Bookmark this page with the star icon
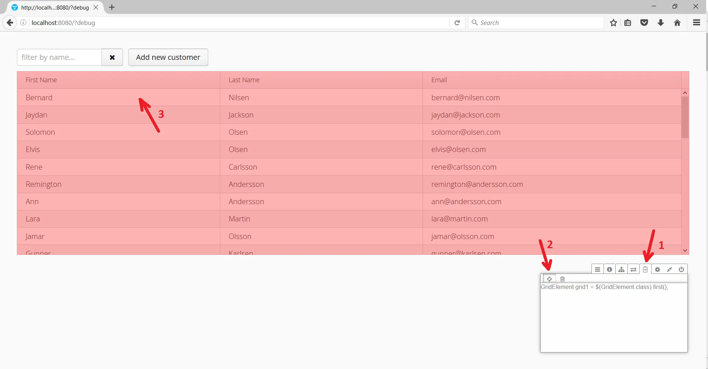Image resolution: width=708 pixels, height=369 pixels. tap(613, 22)
